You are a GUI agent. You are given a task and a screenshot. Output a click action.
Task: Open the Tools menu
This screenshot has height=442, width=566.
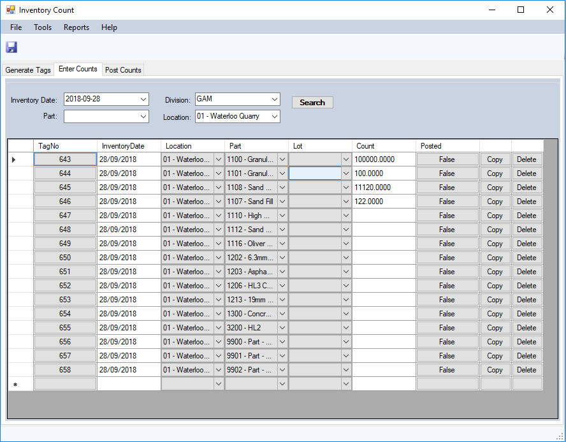pos(43,27)
